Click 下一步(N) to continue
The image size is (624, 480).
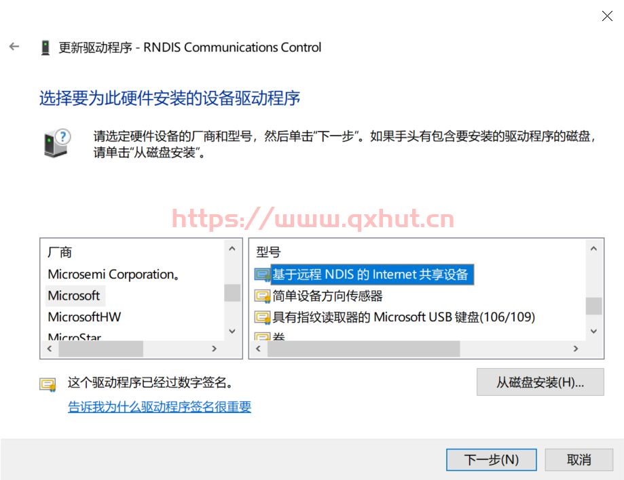492,460
